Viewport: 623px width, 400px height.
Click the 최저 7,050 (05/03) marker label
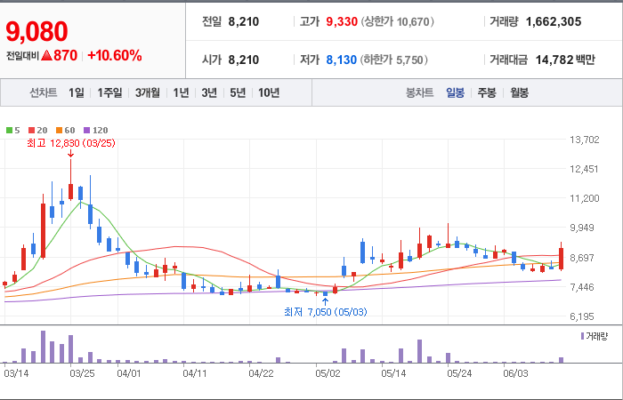(326, 312)
